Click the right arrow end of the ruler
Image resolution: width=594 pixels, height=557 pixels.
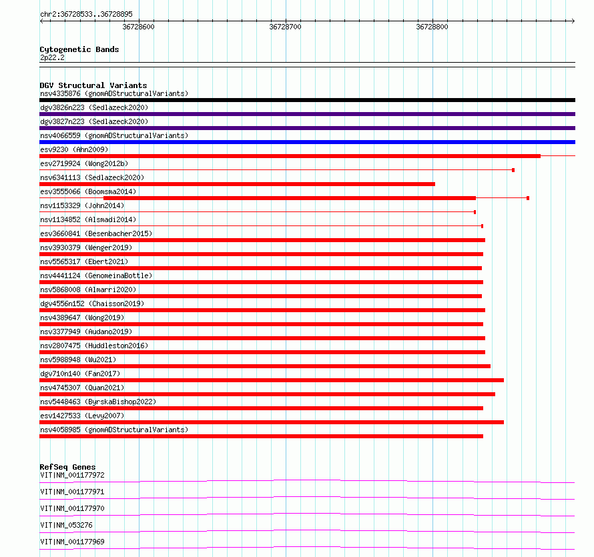coord(573,21)
